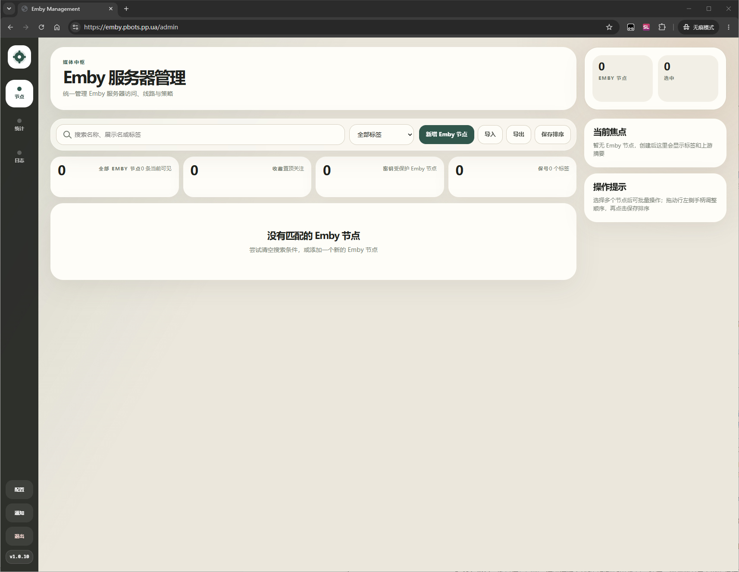Click the 导出 export button
Image resolution: width=739 pixels, height=572 pixels.
coord(519,135)
